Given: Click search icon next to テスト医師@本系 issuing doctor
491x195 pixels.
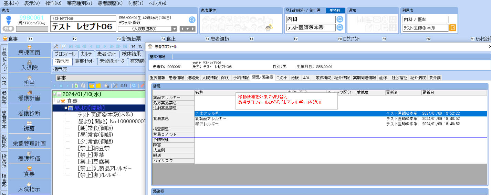Looking at the screenshot, I should point(340,27).
